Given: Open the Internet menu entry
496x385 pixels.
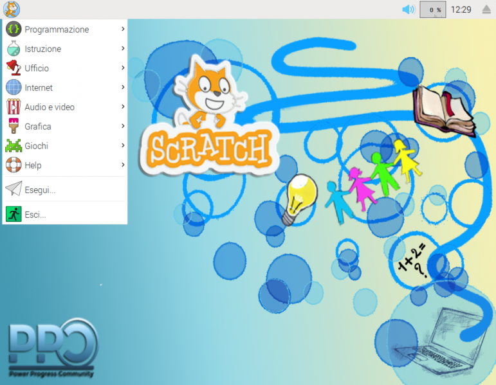Looking at the screenshot, I should 65,87.
